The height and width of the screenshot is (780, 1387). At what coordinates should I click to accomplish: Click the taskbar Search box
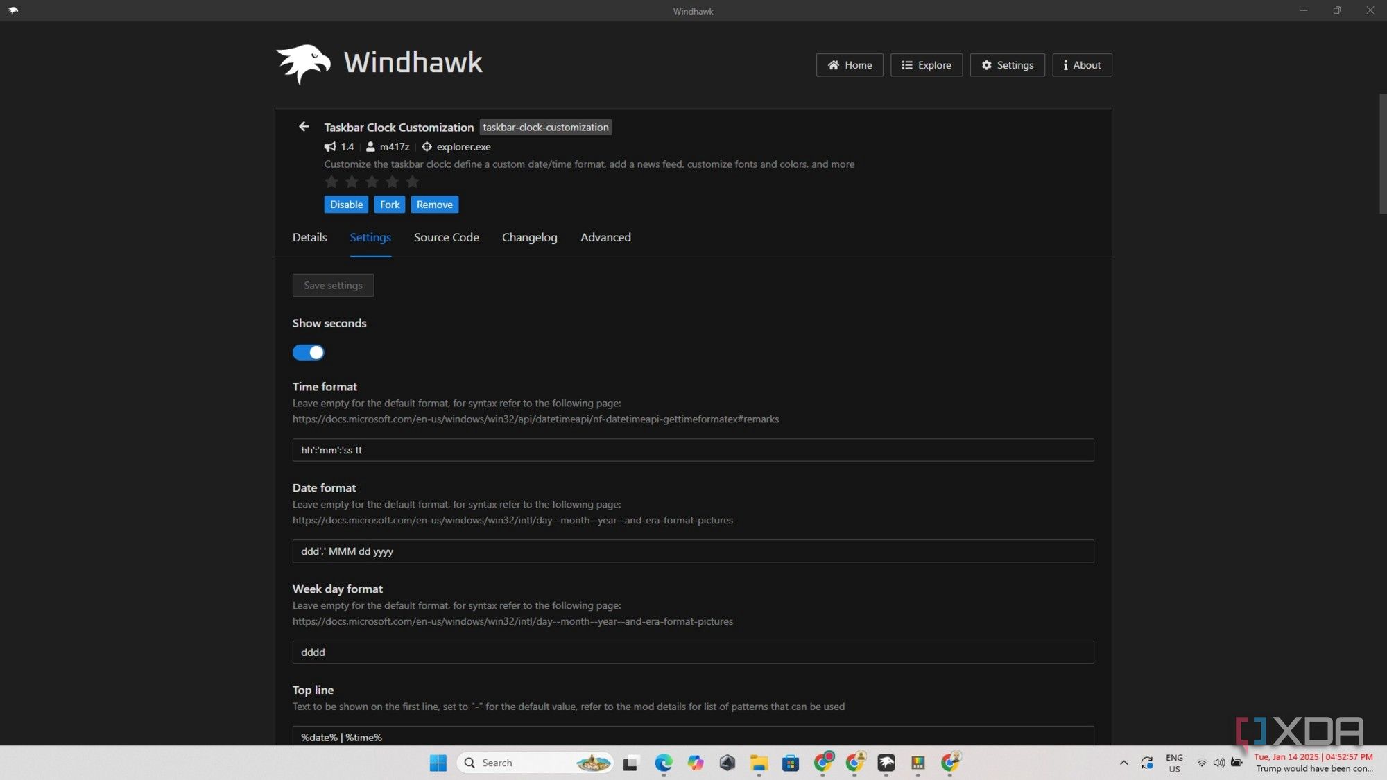(x=535, y=763)
